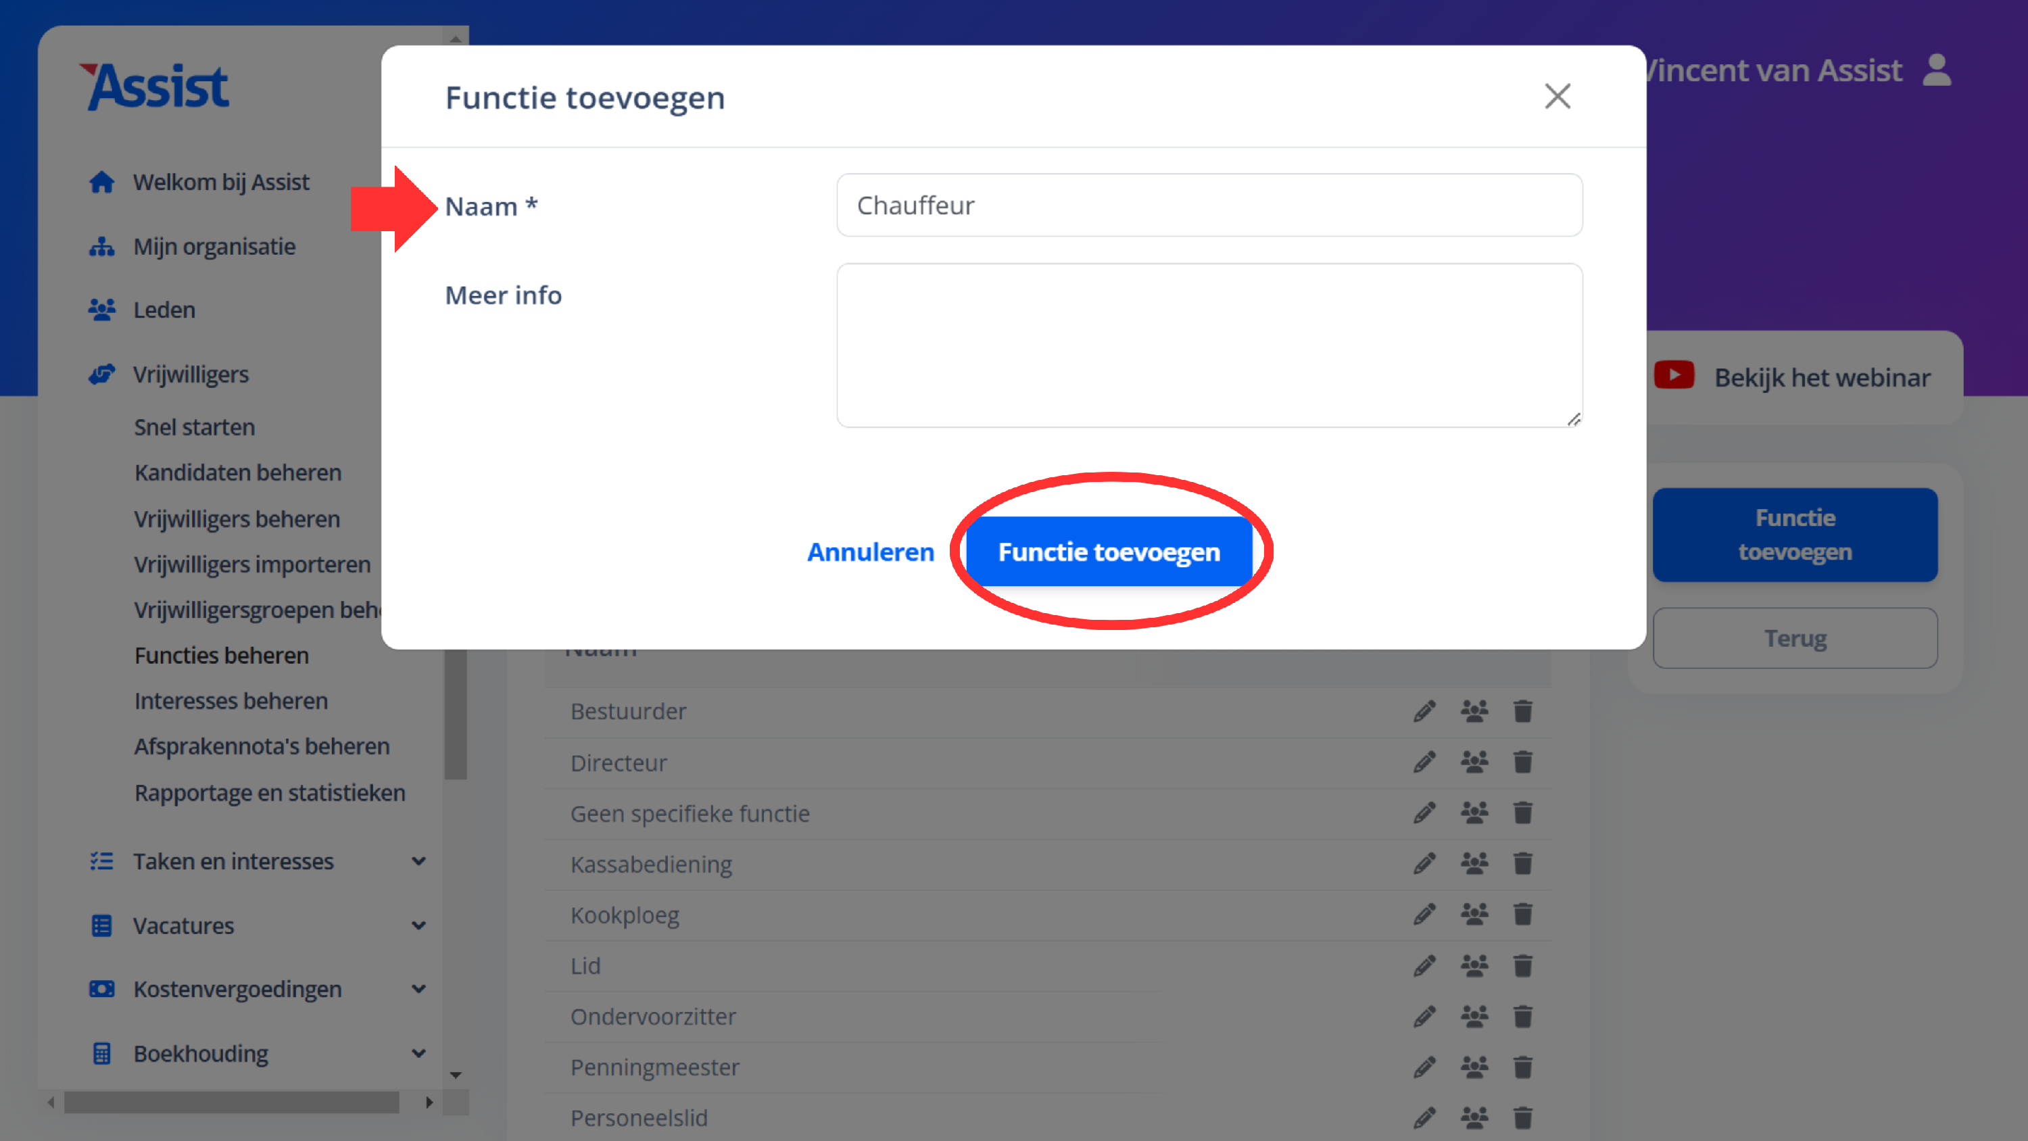The height and width of the screenshot is (1141, 2028).
Task: Click the user profile icon top right
Action: pos(1937,71)
